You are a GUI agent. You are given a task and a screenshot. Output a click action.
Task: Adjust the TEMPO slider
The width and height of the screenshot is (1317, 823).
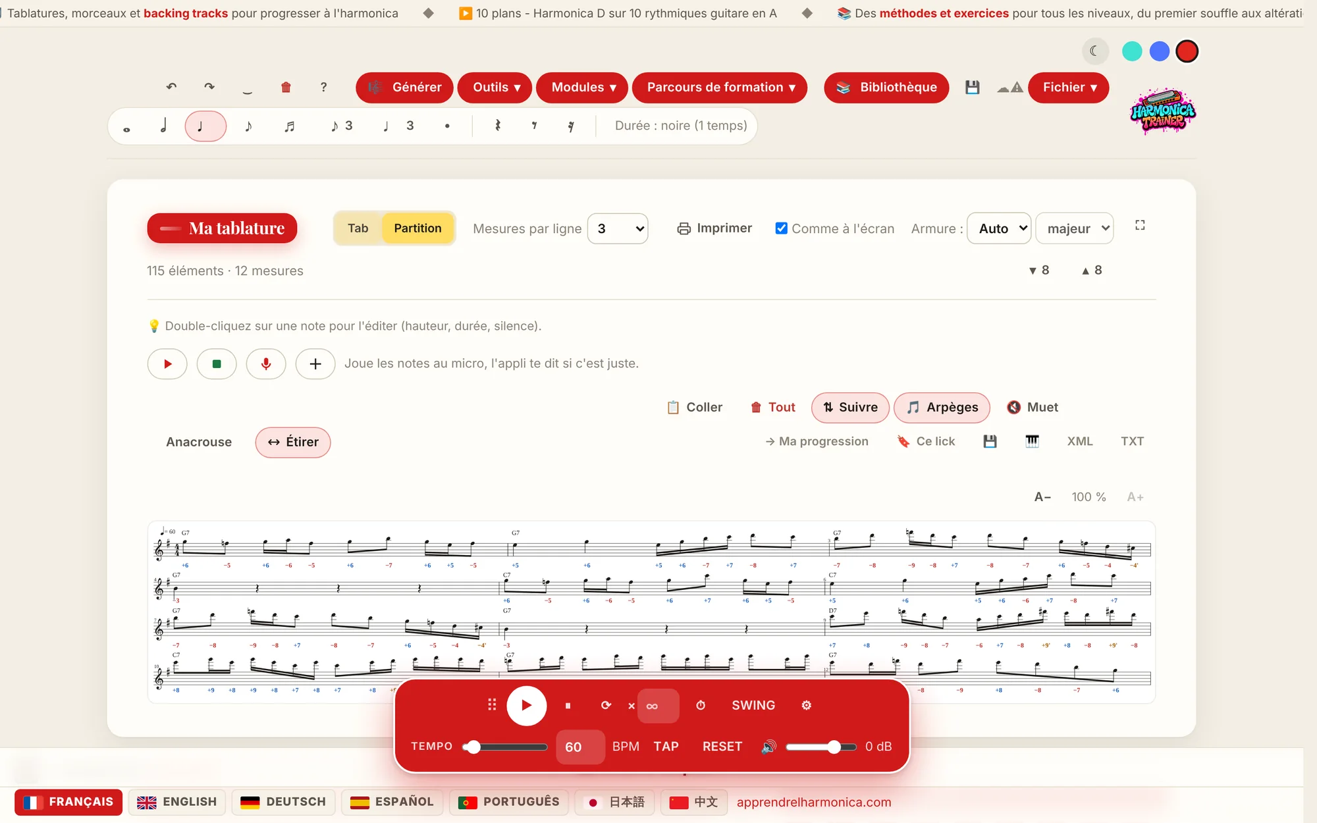point(505,747)
